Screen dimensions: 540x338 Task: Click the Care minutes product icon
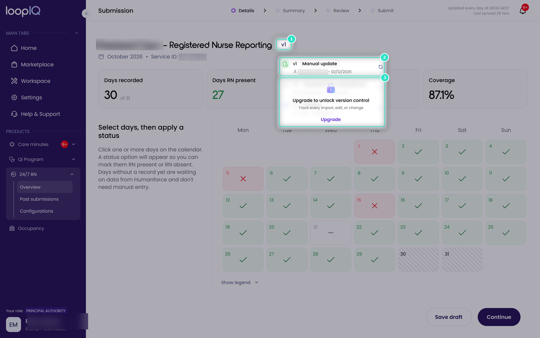[12, 144]
